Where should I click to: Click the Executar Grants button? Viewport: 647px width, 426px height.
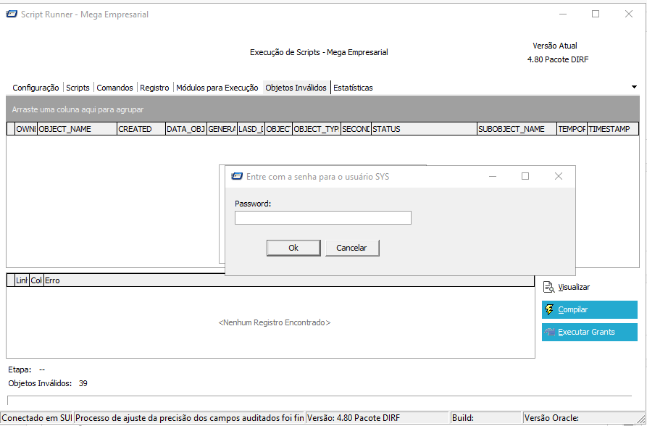point(590,332)
